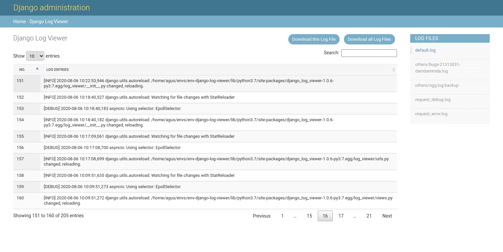Select request_debug.log from sidebar
Image resolution: width=503 pixels, height=252 pixels.
click(x=432, y=100)
